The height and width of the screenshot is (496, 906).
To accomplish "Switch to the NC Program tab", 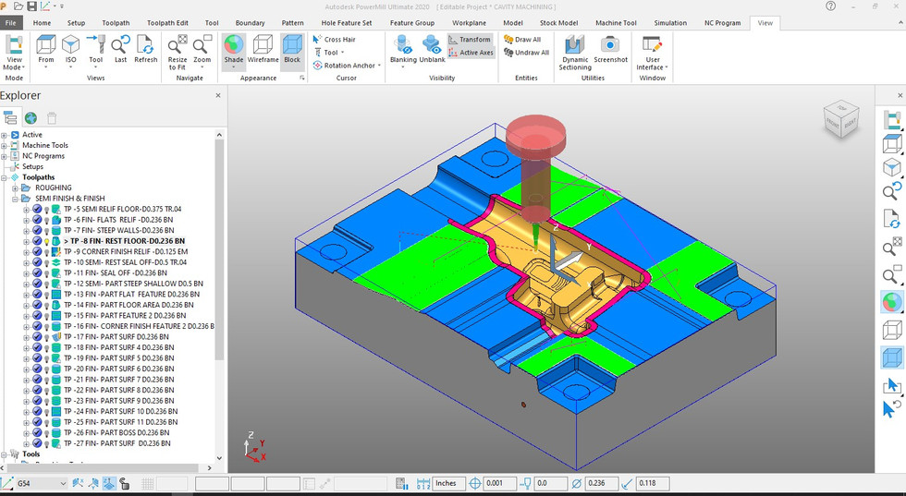I will pos(722,23).
